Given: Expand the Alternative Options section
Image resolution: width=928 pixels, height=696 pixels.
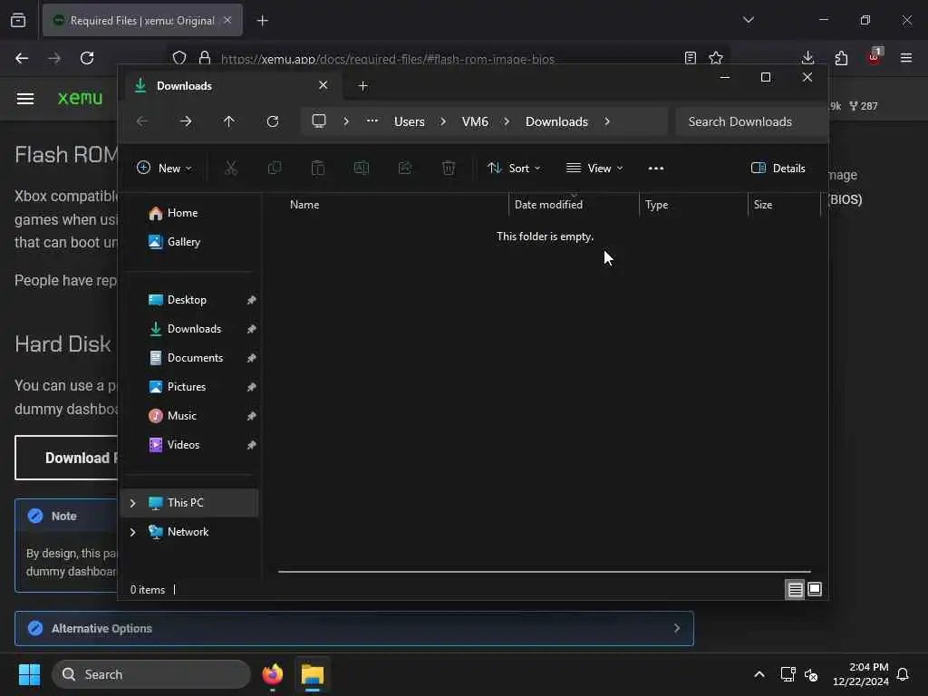Looking at the screenshot, I should 354,629.
